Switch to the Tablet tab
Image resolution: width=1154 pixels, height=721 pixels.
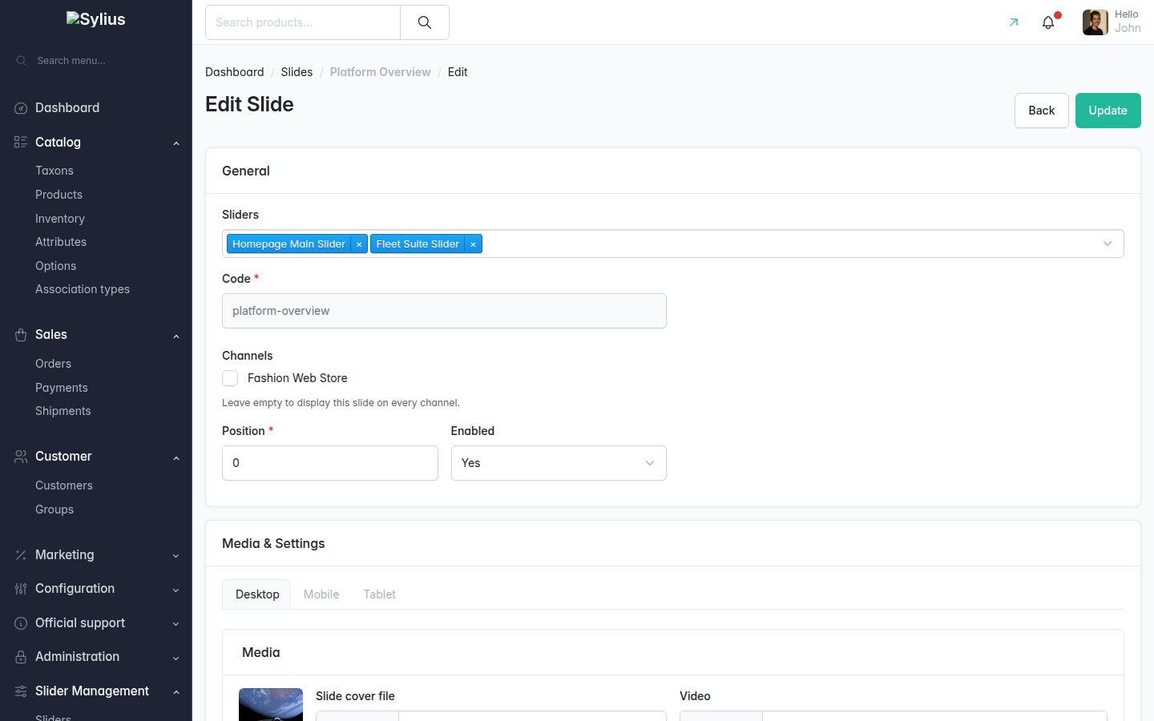(380, 594)
